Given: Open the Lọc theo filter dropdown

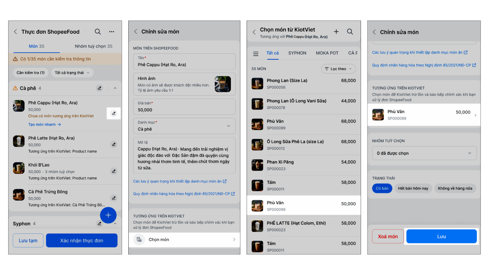Looking at the screenshot, I should [x=338, y=69].
